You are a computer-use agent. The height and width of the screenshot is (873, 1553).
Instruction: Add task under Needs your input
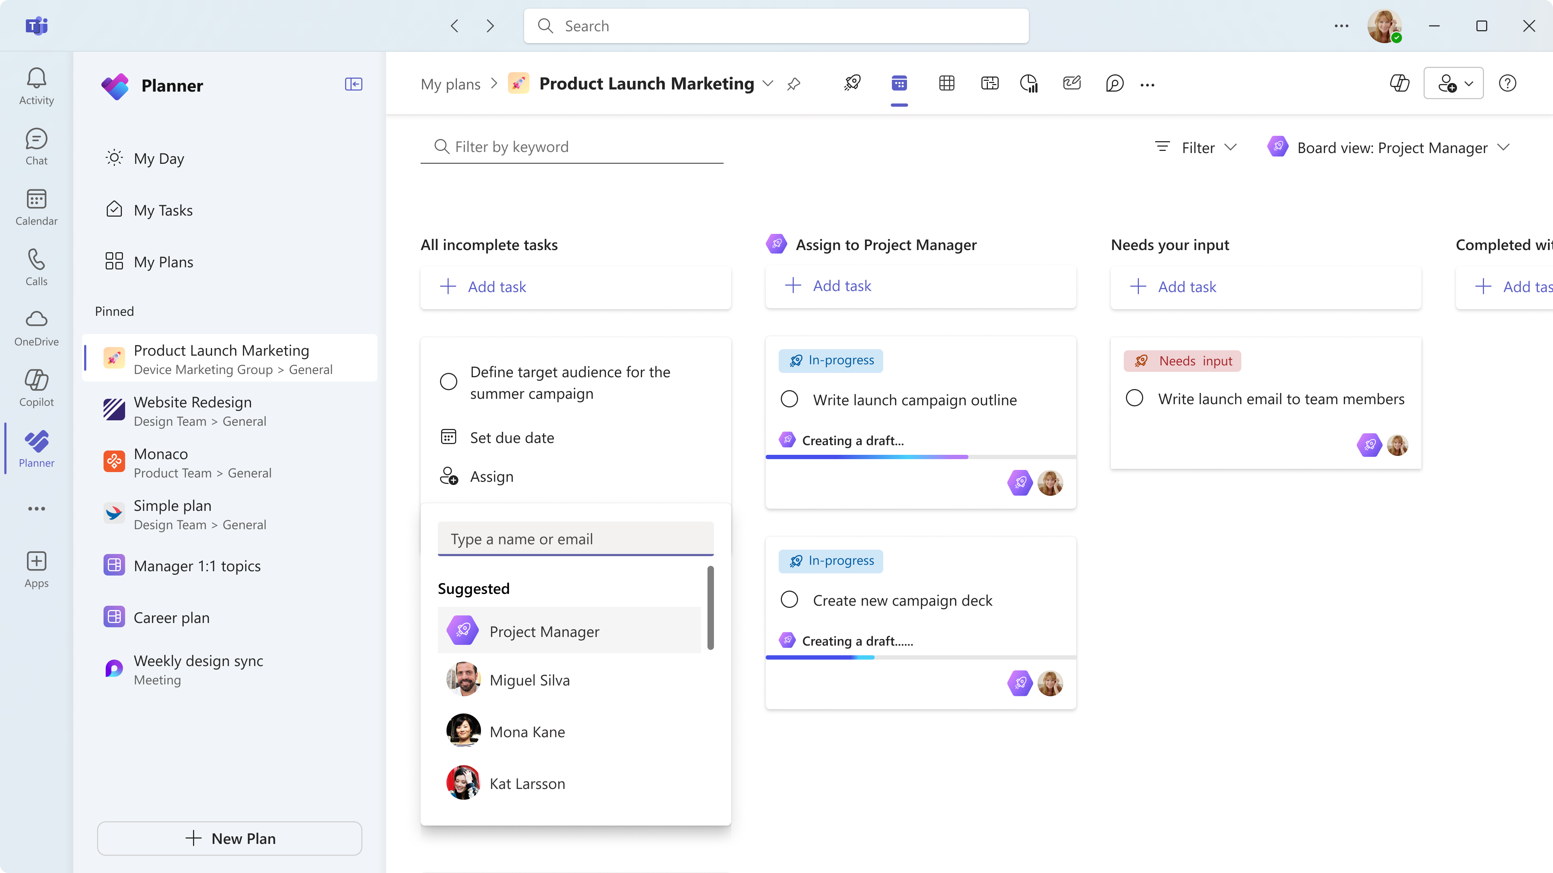[1265, 287]
